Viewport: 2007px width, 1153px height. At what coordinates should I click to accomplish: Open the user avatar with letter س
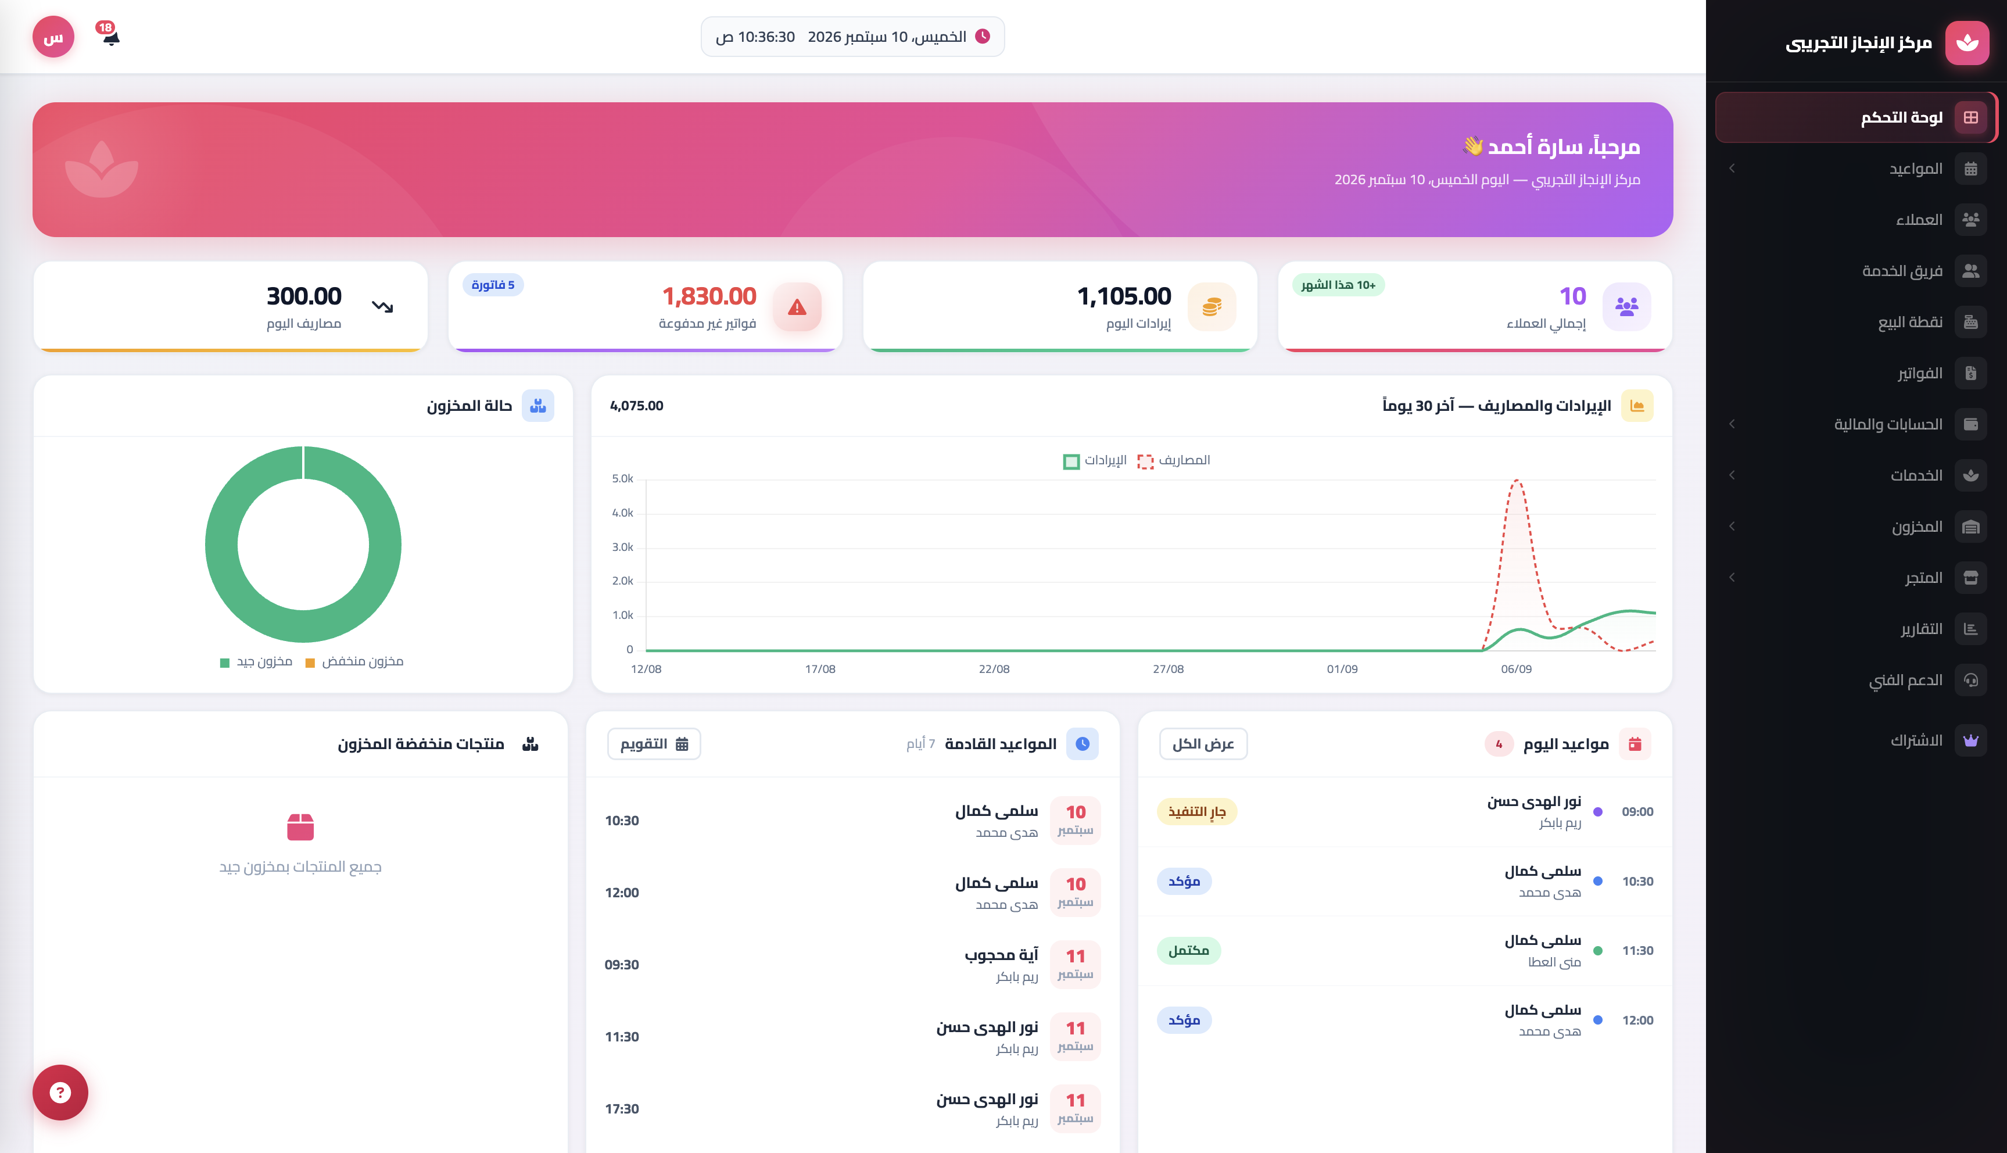[x=53, y=37]
